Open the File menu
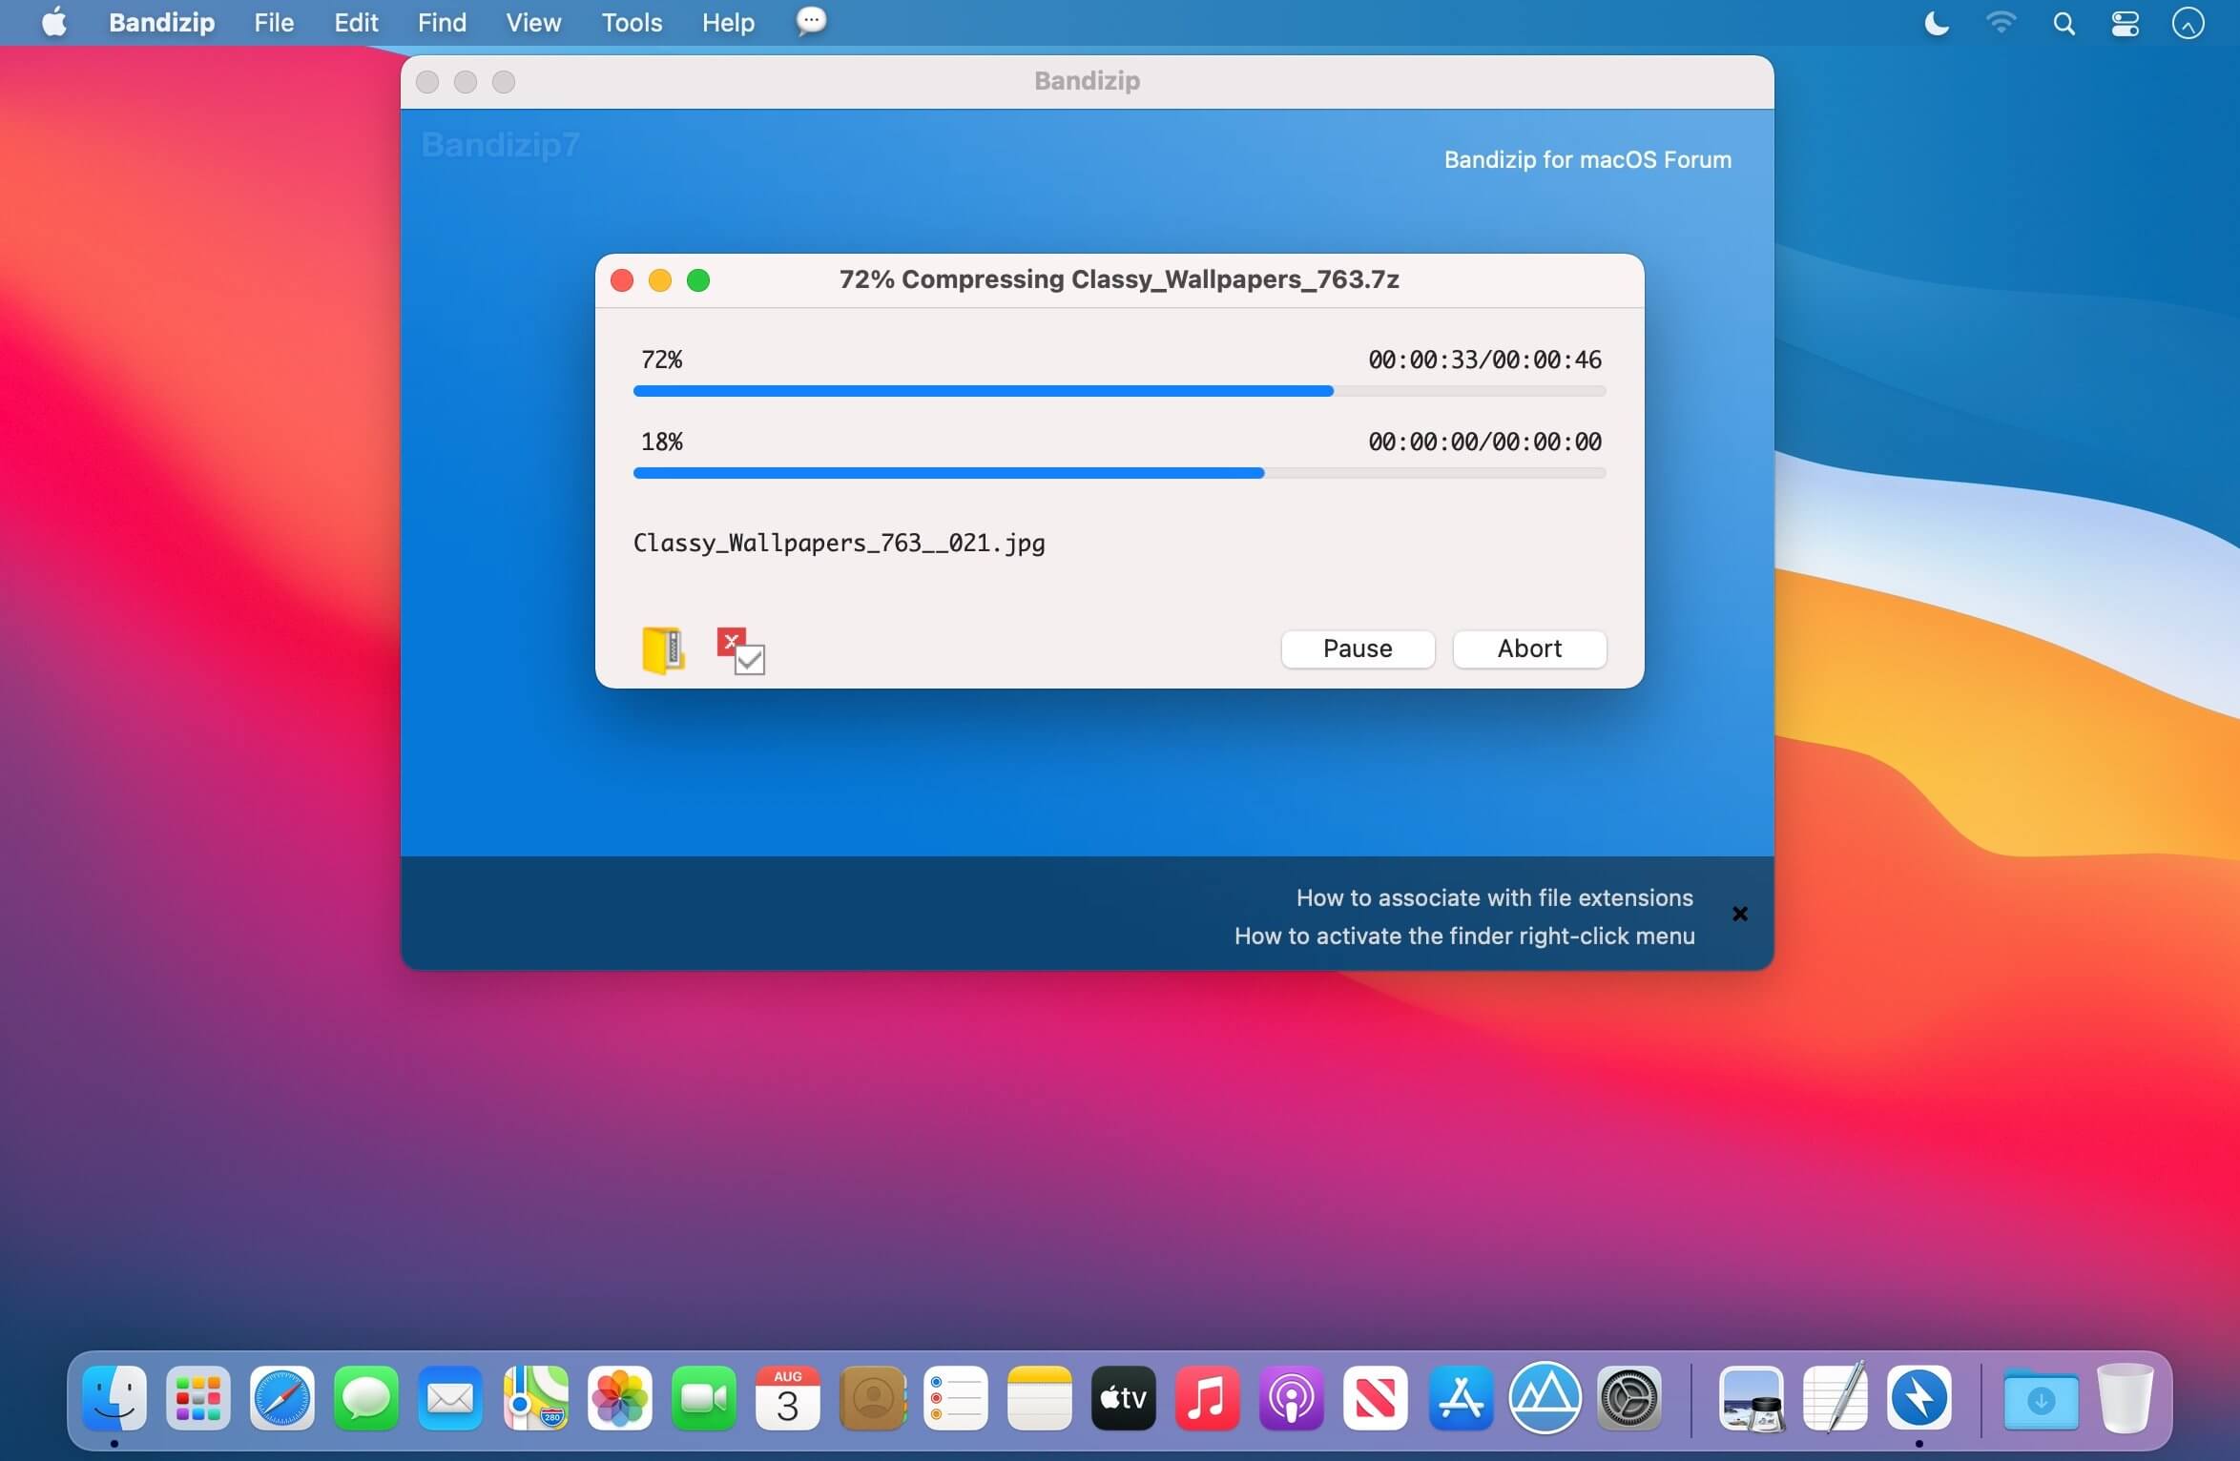The height and width of the screenshot is (1461, 2240). [274, 22]
